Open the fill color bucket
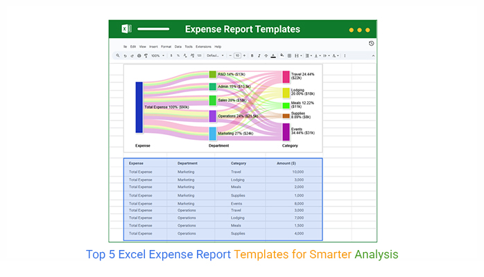This screenshot has height=277, width=484. point(282,55)
